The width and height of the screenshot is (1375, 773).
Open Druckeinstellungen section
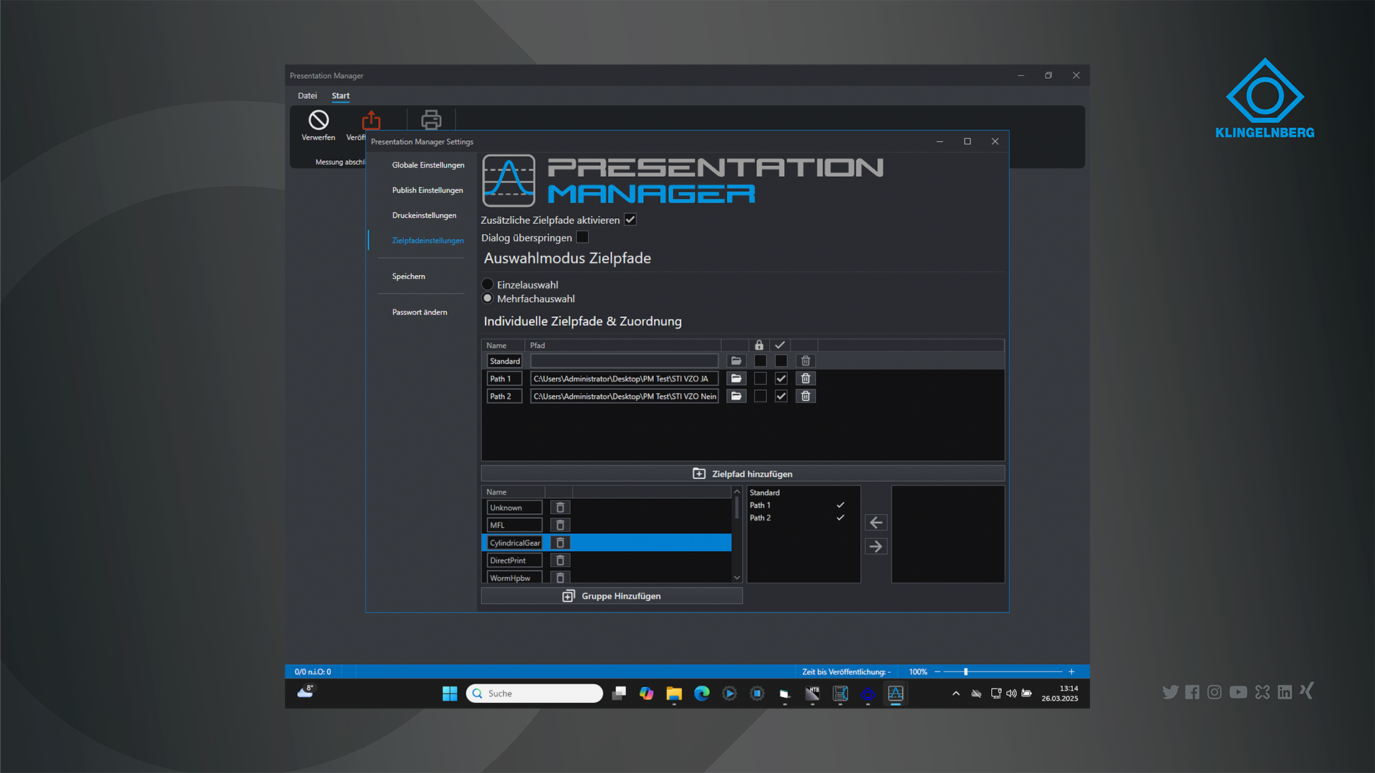pos(424,215)
